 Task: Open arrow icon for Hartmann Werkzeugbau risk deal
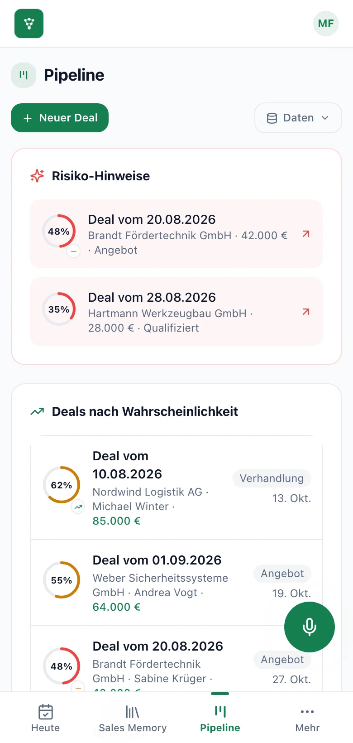click(306, 312)
